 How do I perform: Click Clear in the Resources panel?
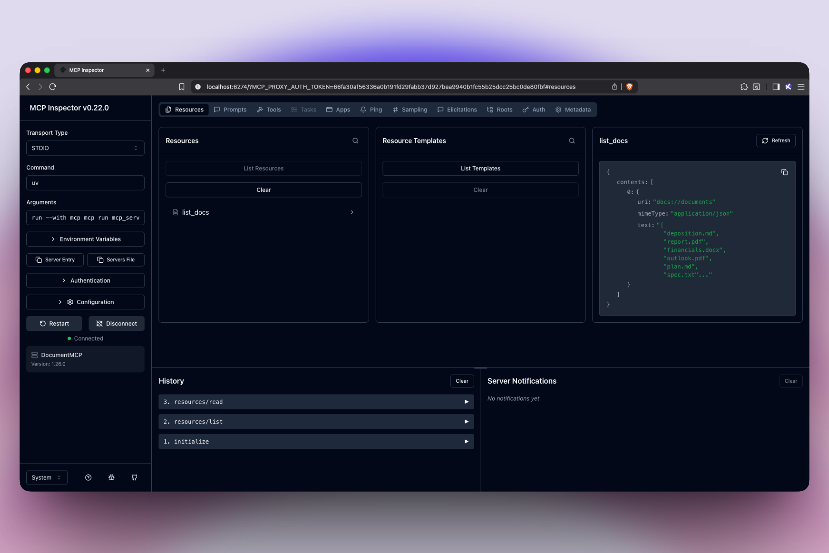coord(263,190)
